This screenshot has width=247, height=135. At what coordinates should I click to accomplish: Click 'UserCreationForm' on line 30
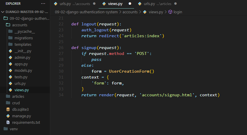pyautogui.click(x=129, y=71)
